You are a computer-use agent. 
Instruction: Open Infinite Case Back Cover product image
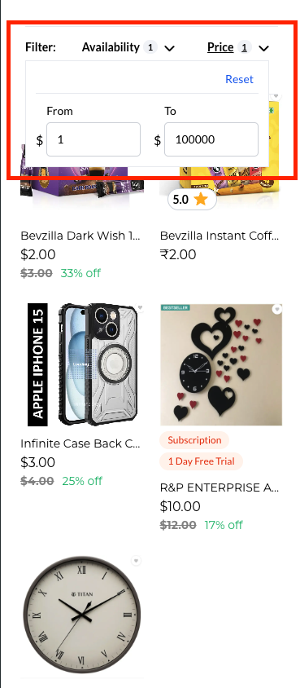click(x=82, y=364)
